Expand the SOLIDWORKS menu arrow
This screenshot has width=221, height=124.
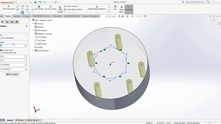(x=15, y=2)
